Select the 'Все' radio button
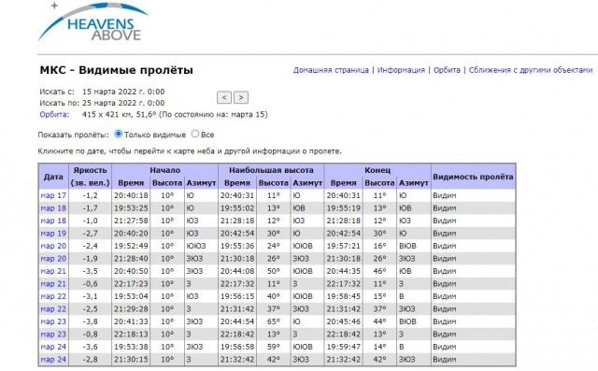The height and width of the screenshot is (371, 598). click(195, 134)
